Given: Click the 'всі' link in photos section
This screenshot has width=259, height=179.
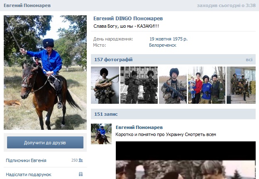Looking at the screenshot, I should tap(249, 60).
